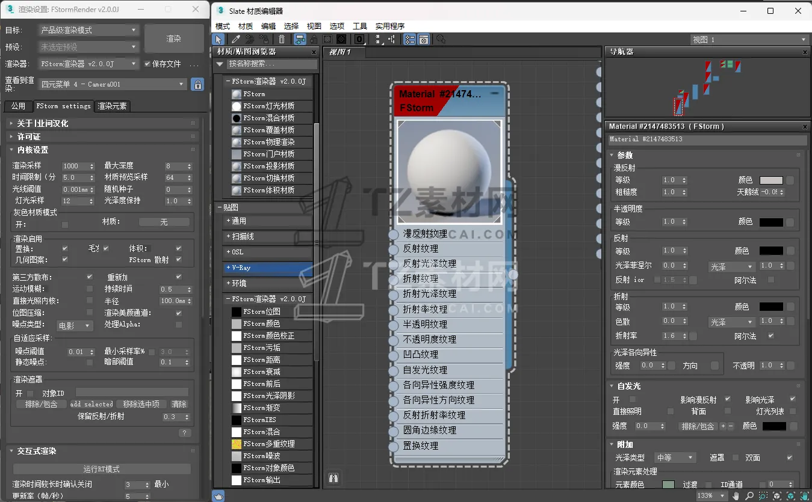
Task: Click the 渲染 render button
Action: click(x=173, y=38)
